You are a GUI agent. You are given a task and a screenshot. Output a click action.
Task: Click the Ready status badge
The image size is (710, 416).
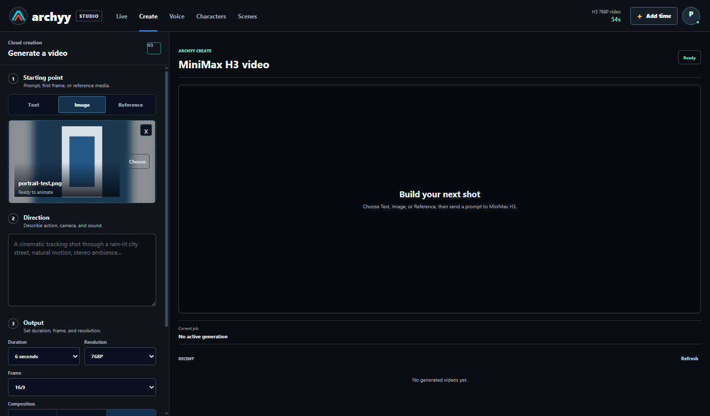[x=690, y=58]
